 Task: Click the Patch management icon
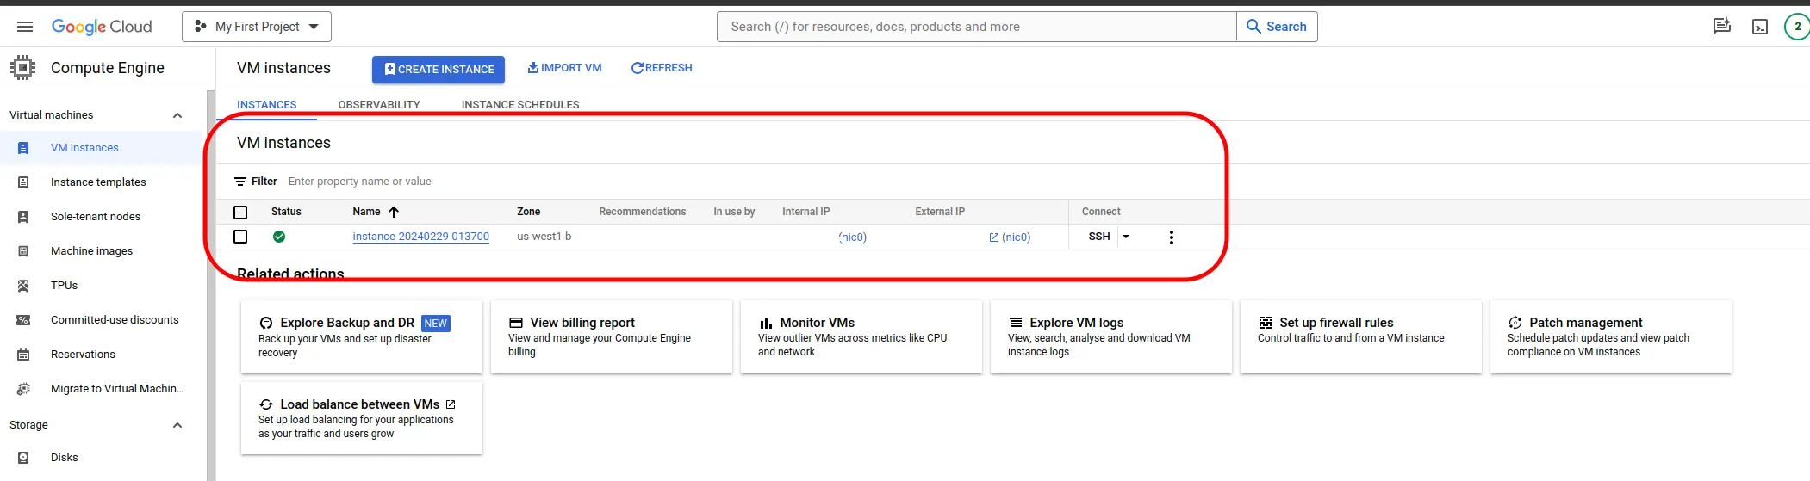coord(1515,323)
